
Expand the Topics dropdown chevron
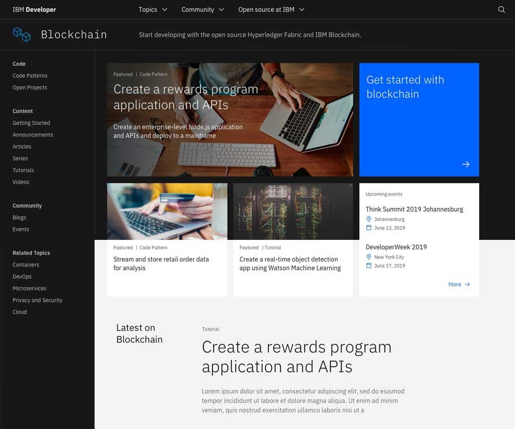pos(164,10)
